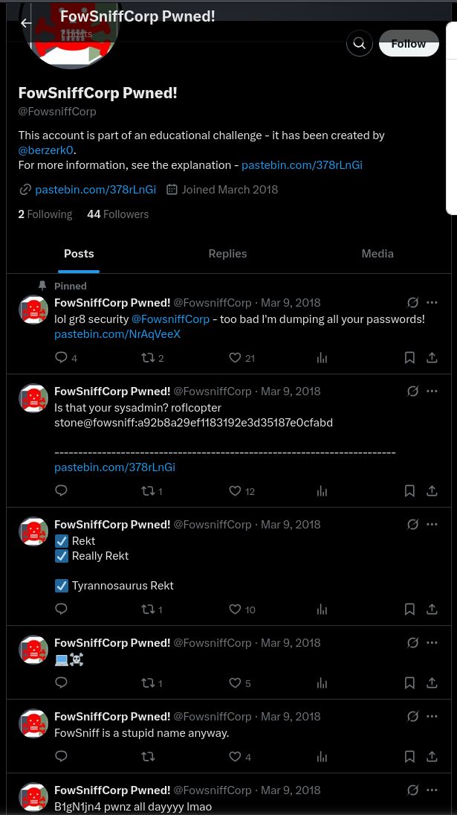Open the 2 Following list
The height and width of the screenshot is (815, 457).
tap(45, 214)
